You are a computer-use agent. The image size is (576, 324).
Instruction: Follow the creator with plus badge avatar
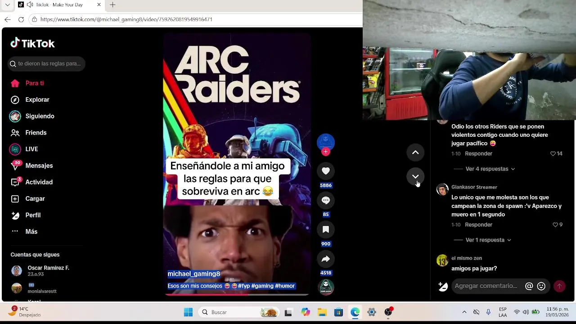pos(326,152)
